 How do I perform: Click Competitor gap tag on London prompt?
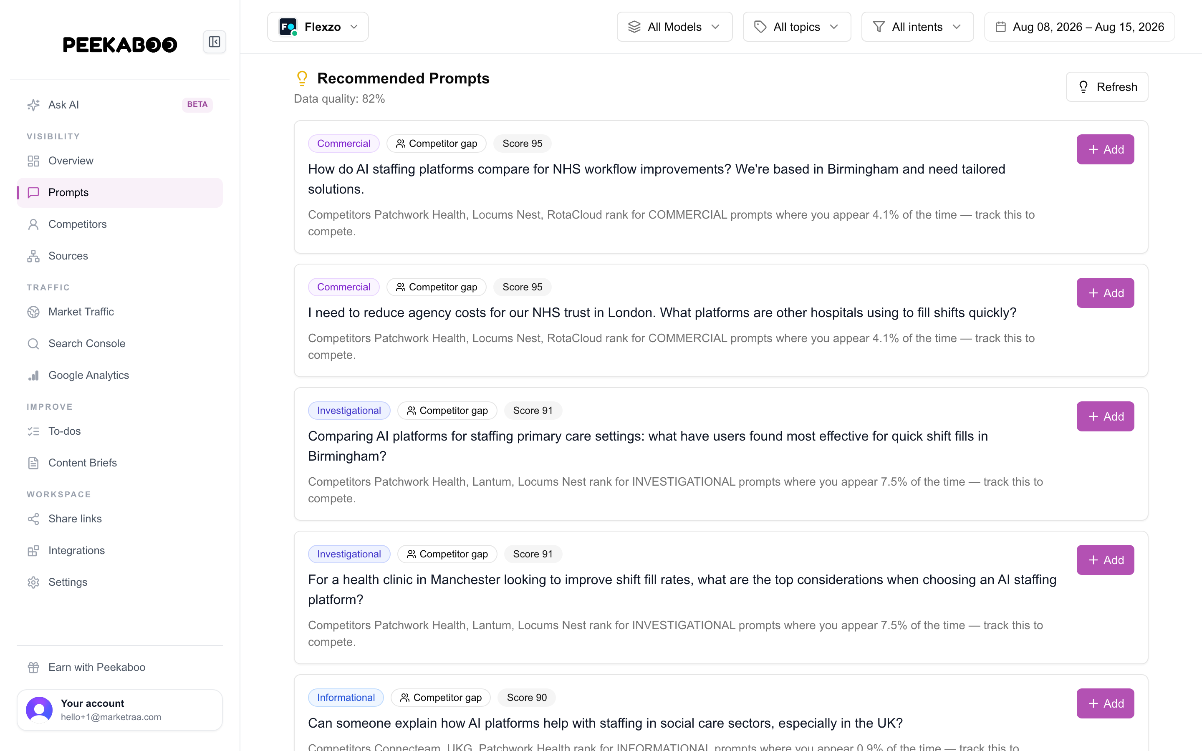(436, 287)
